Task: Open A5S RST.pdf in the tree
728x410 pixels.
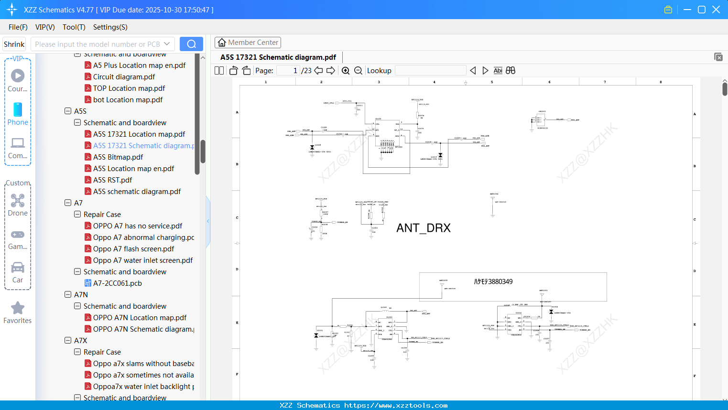Action: 112,180
